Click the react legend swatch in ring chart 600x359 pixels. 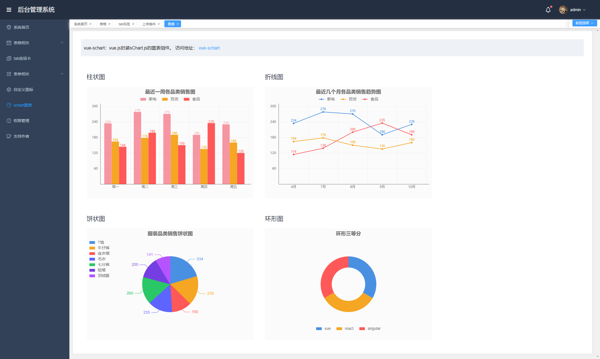pos(339,329)
